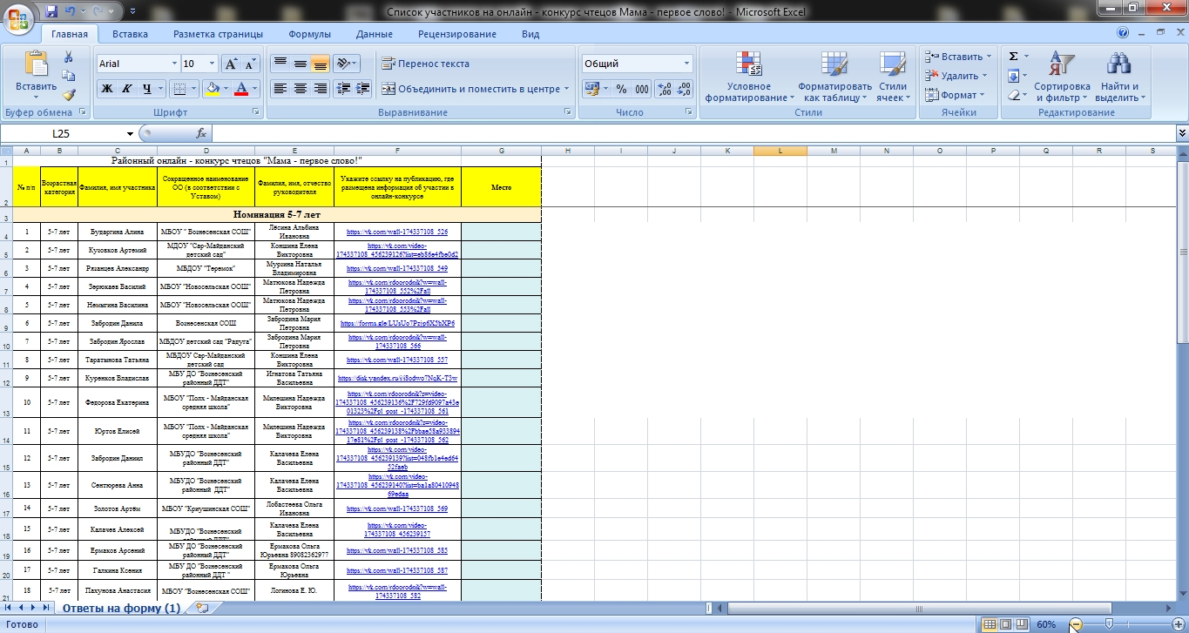Expand Объединить и поместить в центре arrow
Screen dimensions: 1189x633
566,88
